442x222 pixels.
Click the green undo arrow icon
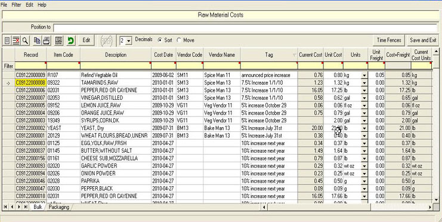pyautogui.click(x=71, y=41)
